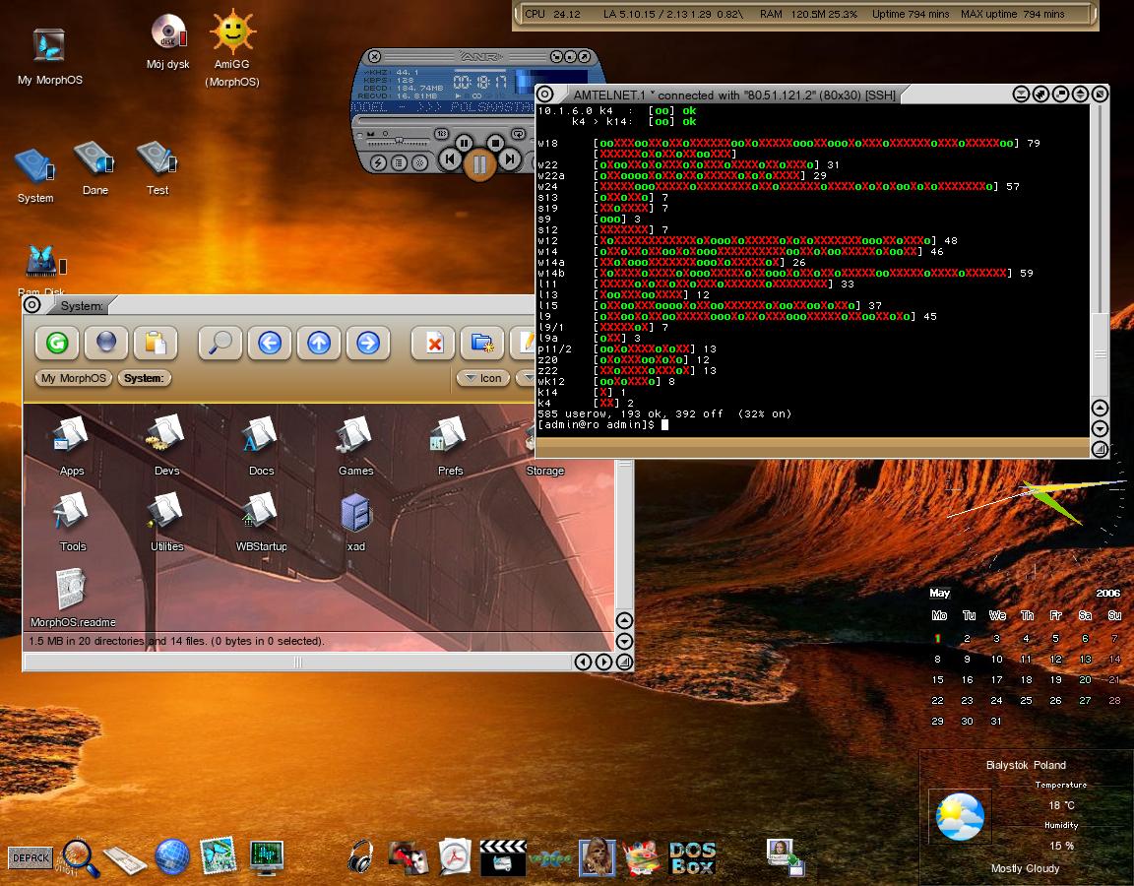This screenshot has height=886, width=1134.
Task: Open the System volume desktop icon
Action: pyautogui.click(x=34, y=166)
